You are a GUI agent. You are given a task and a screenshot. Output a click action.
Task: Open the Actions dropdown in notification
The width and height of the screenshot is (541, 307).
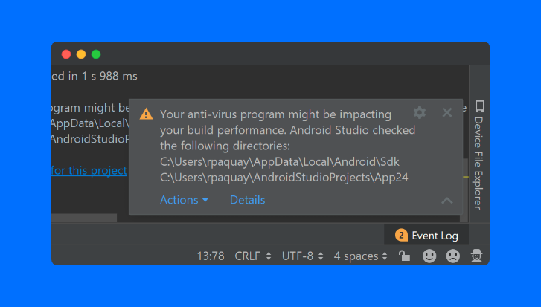coord(184,200)
